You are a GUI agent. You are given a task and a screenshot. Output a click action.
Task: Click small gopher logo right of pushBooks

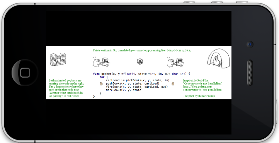[x=173, y=83]
